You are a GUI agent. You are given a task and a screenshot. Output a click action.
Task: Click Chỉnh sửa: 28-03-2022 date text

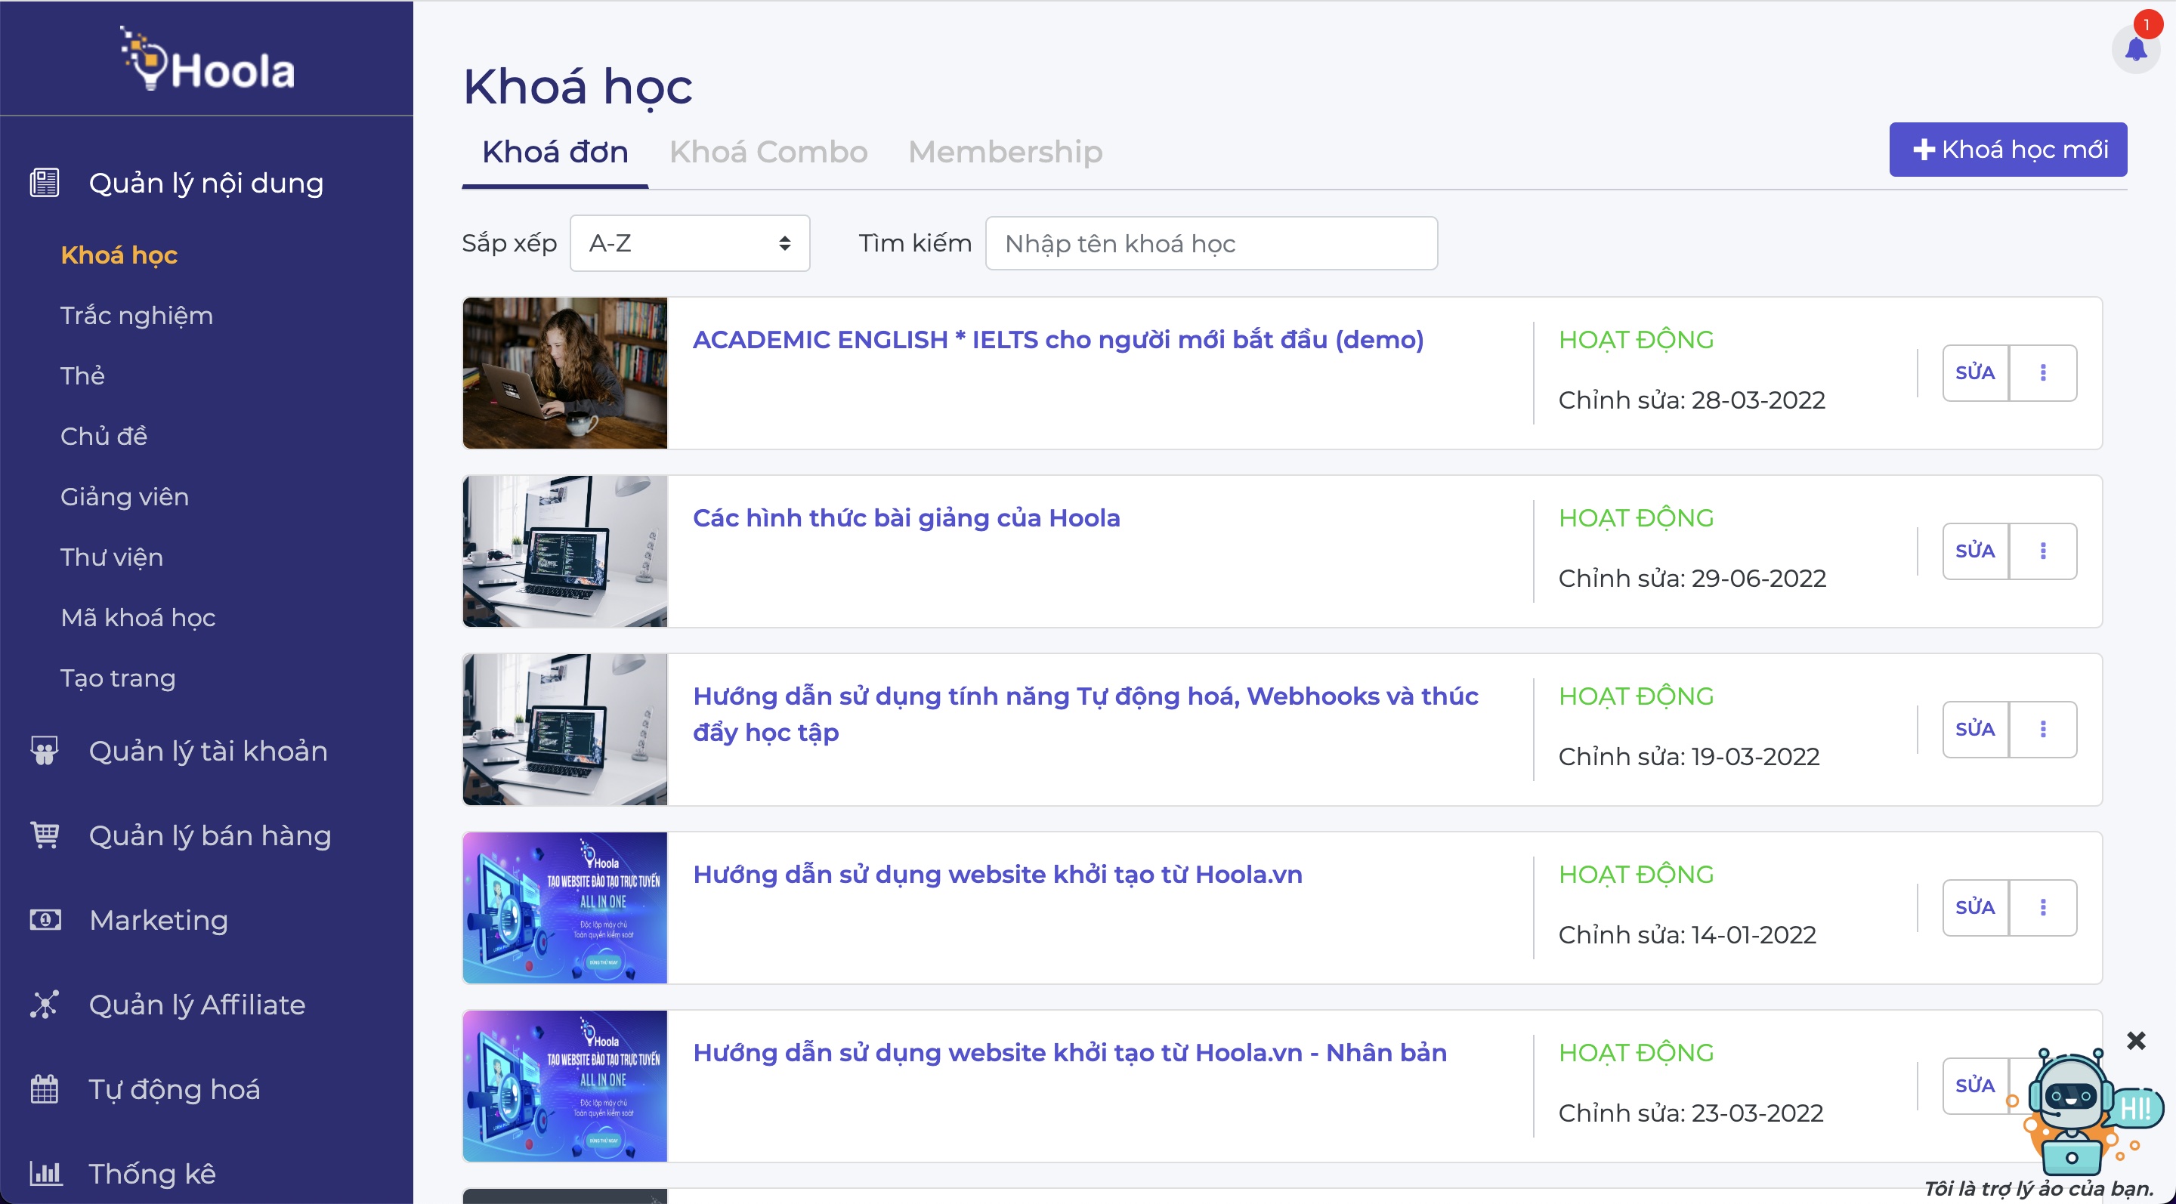coord(1691,400)
